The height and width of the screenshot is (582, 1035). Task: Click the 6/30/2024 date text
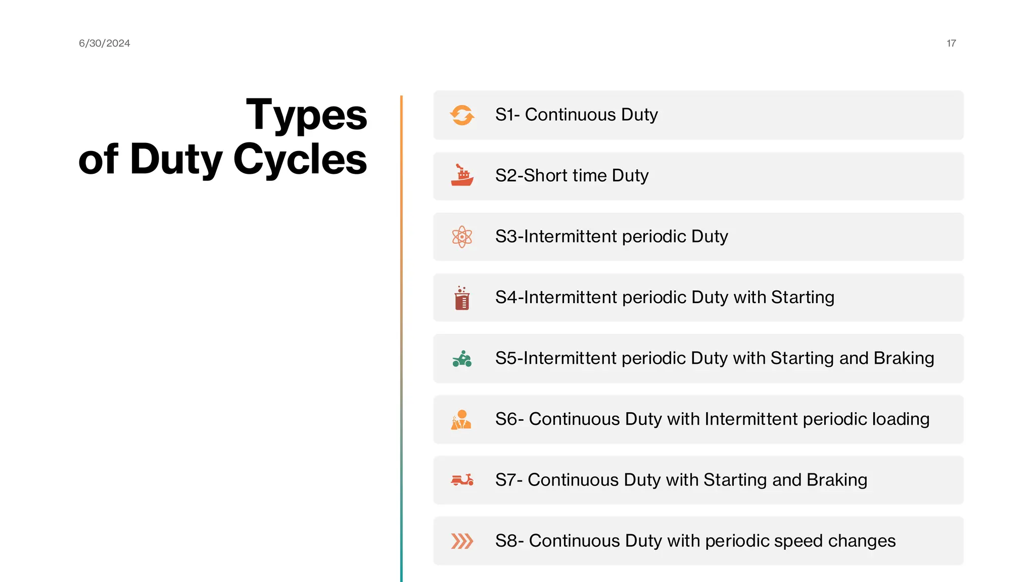click(105, 43)
